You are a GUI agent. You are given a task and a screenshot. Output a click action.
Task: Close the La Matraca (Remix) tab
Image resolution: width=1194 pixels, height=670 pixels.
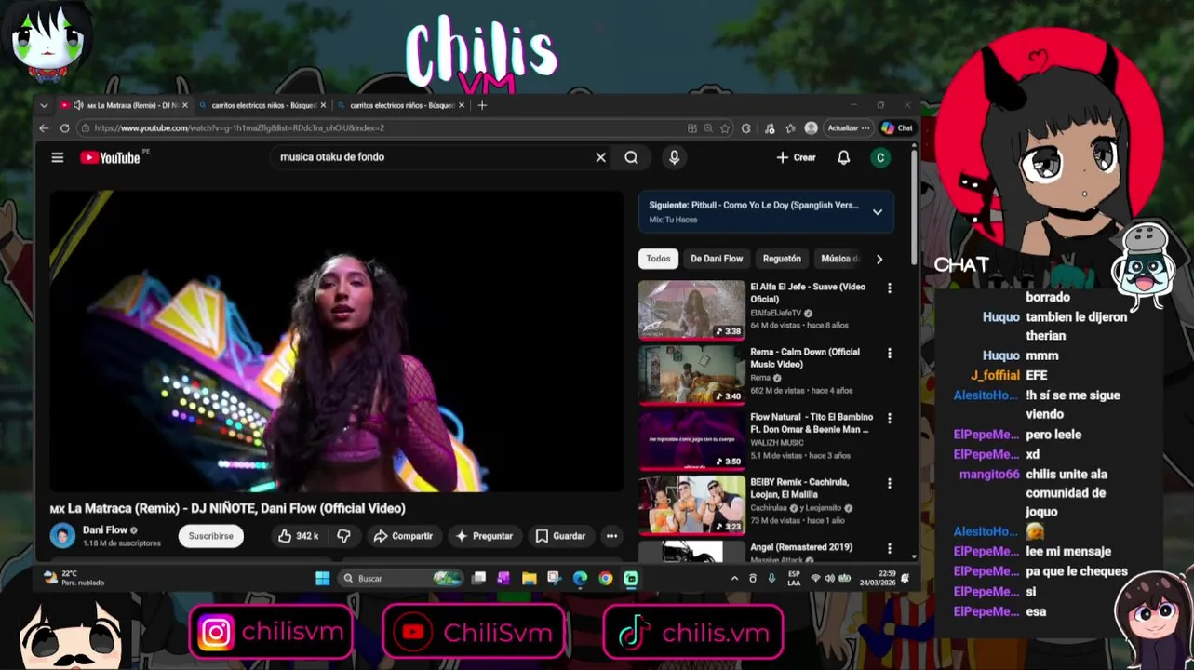click(184, 105)
